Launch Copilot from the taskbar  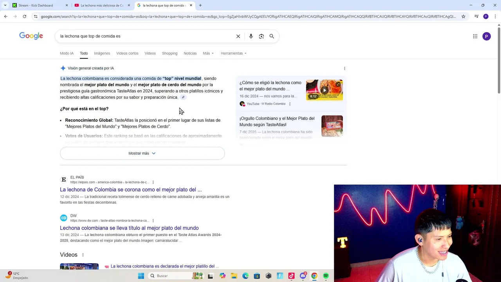click(222, 276)
